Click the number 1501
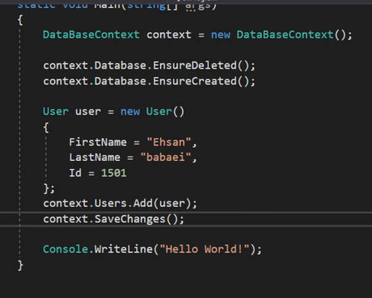Screen dimensions: 372x298 click(x=114, y=173)
